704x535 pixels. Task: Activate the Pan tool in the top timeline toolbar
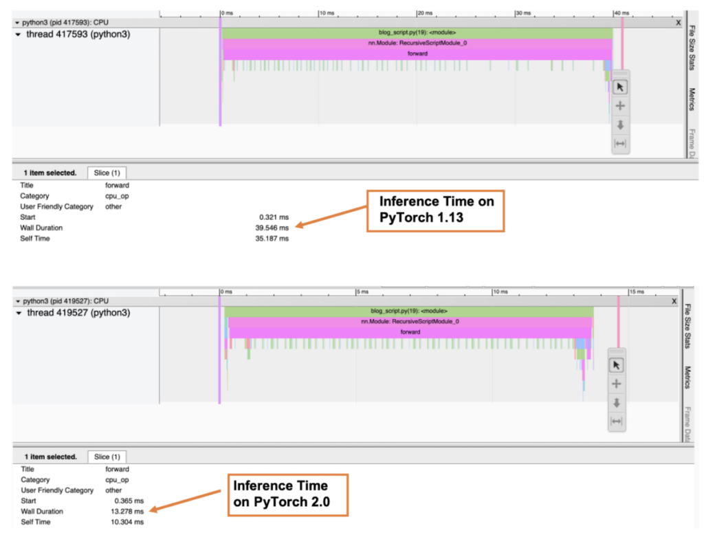coord(620,106)
